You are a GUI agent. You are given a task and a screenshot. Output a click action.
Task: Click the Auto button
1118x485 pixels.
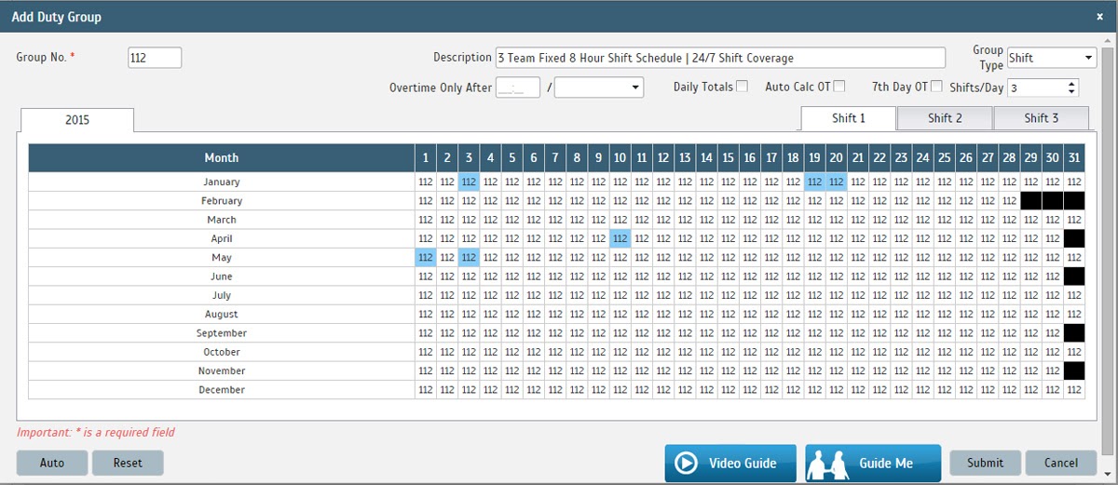tap(52, 463)
